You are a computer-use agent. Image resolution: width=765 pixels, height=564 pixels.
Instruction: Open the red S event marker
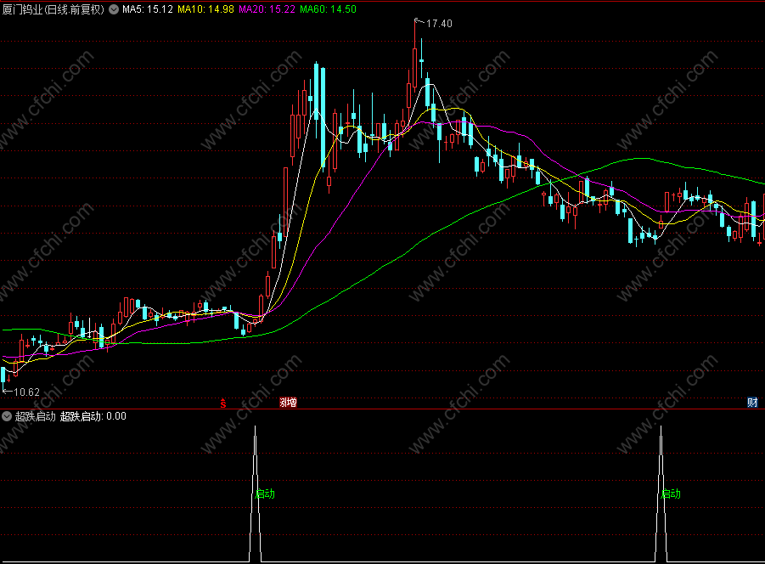[223, 403]
